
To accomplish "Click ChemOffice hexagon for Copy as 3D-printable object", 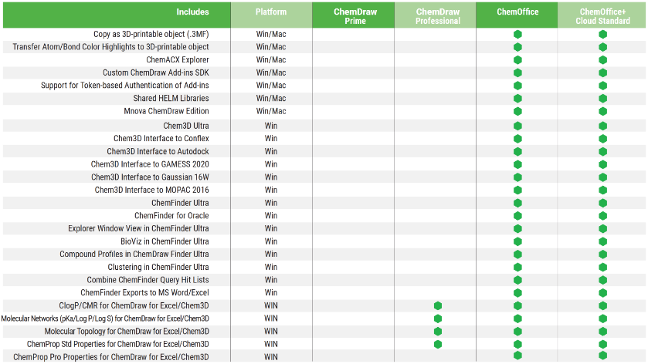I will click(x=517, y=34).
